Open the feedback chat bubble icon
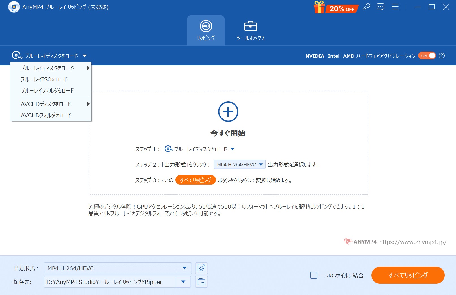 click(x=380, y=7)
